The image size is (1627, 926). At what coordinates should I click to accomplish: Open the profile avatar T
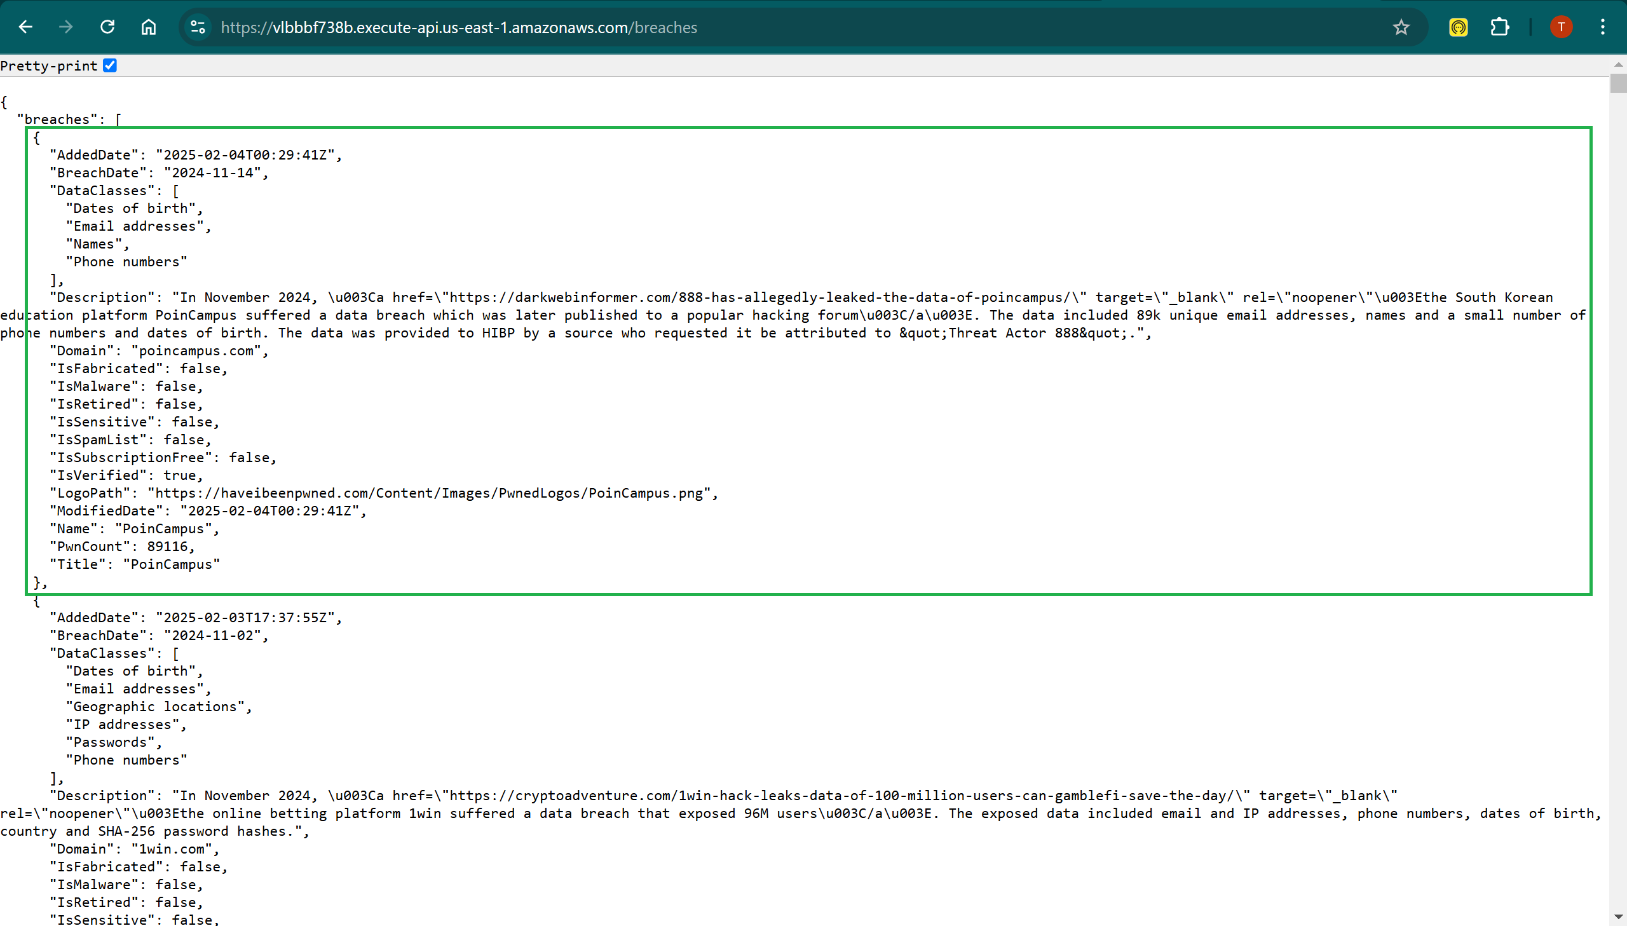click(1562, 27)
